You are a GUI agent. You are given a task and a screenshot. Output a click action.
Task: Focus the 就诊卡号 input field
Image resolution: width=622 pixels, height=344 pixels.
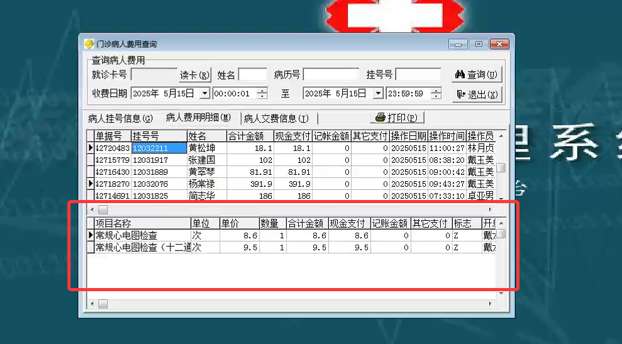pyautogui.click(x=154, y=75)
